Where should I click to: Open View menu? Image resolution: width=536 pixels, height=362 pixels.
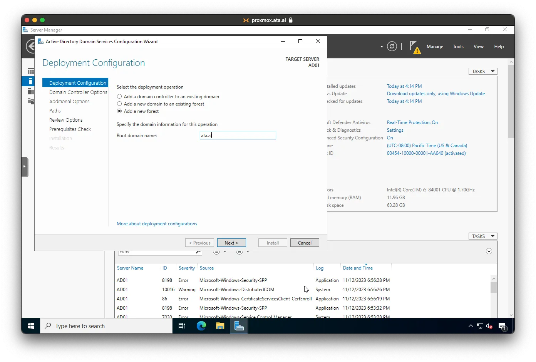478,47
